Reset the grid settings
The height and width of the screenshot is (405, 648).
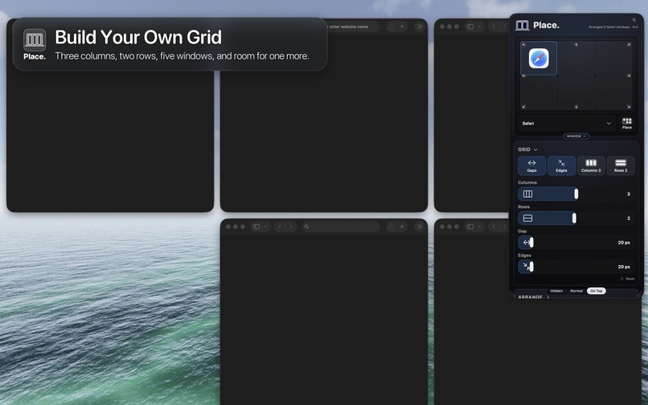coord(627,279)
